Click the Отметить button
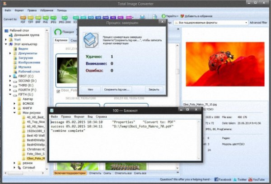The width and height of the screenshot is (271, 184). tap(95, 173)
